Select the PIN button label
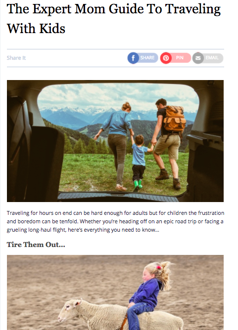This screenshot has height=330, width=238. tap(180, 58)
